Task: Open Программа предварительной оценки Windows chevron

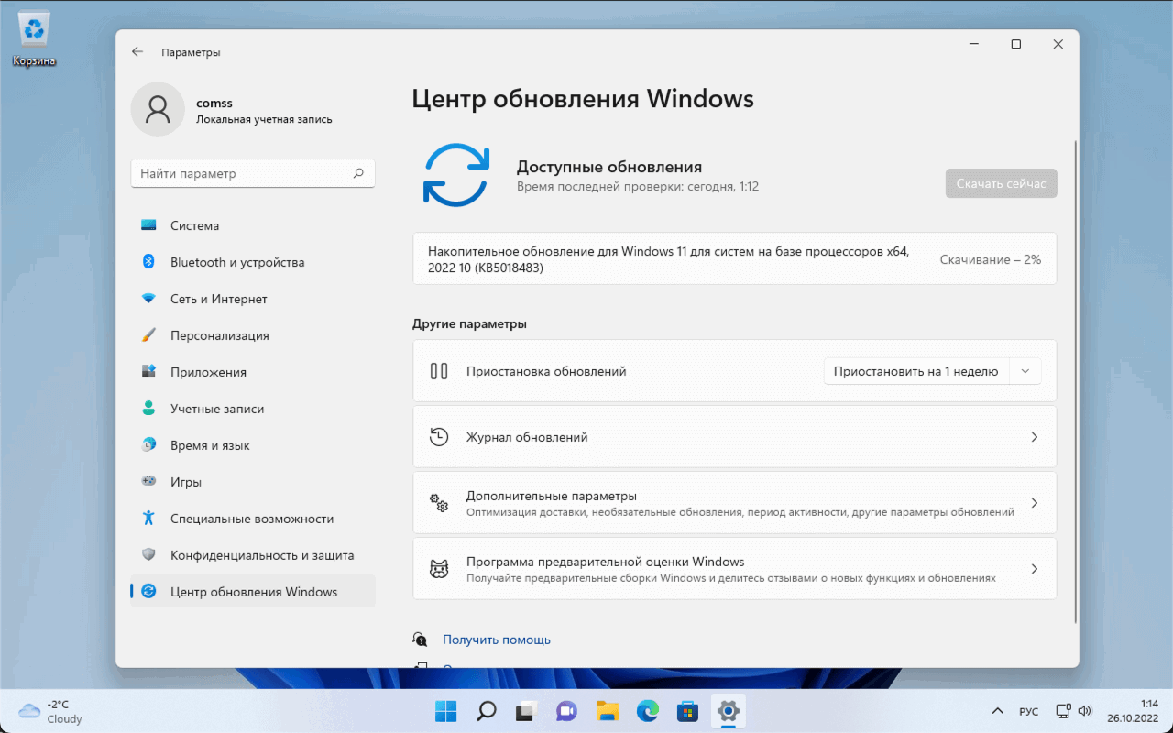Action: pyautogui.click(x=1034, y=569)
